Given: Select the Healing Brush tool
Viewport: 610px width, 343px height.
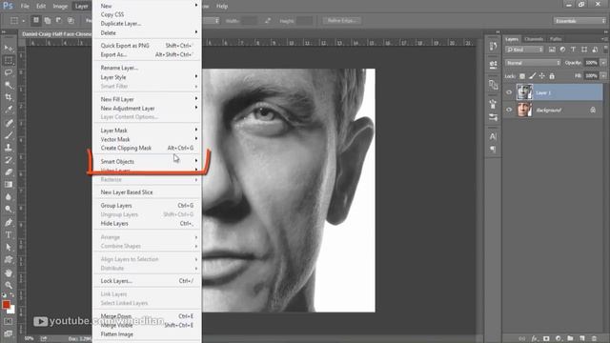Looking at the screenshot, I should click(9, 123).
